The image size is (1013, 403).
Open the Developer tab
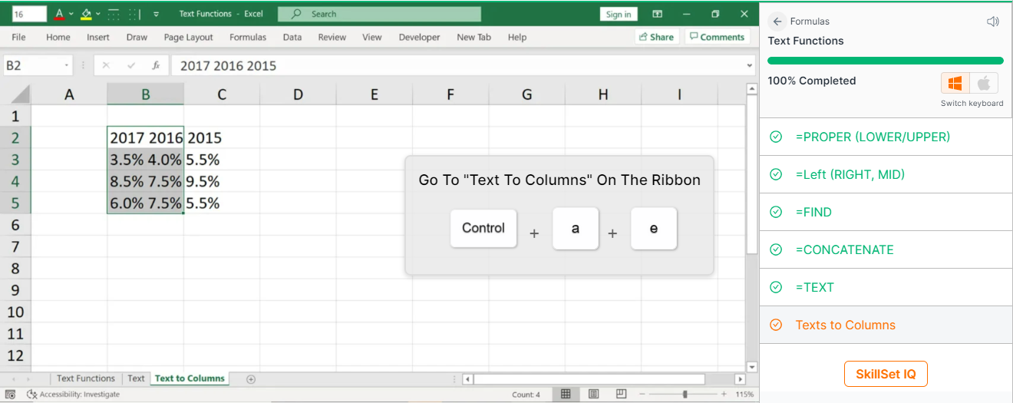pos(420,37)
